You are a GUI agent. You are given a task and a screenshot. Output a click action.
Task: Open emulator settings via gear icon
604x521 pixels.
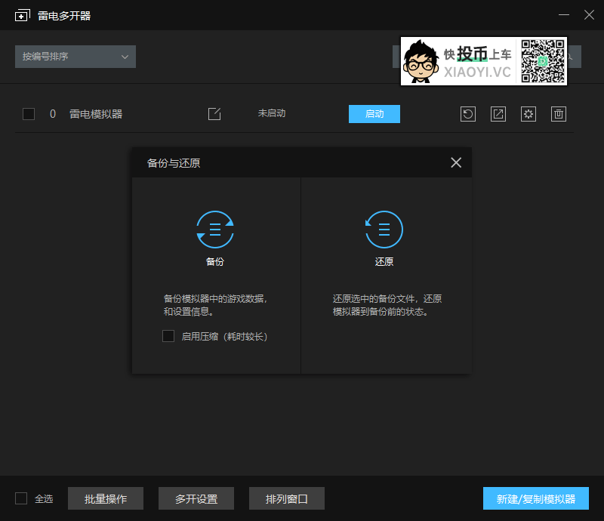pos(528,113)
